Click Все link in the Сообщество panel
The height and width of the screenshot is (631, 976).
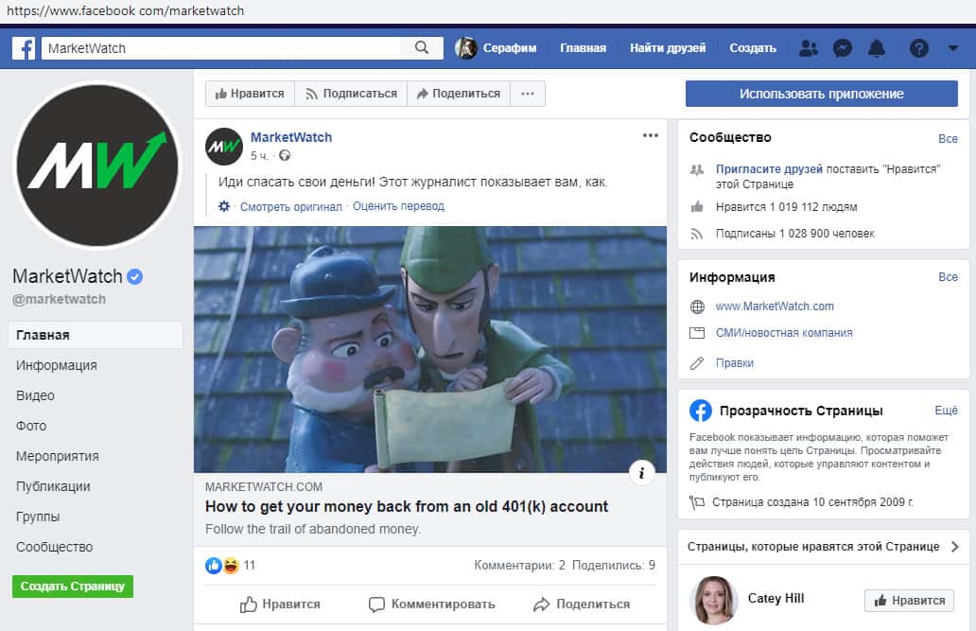point(948,138)
